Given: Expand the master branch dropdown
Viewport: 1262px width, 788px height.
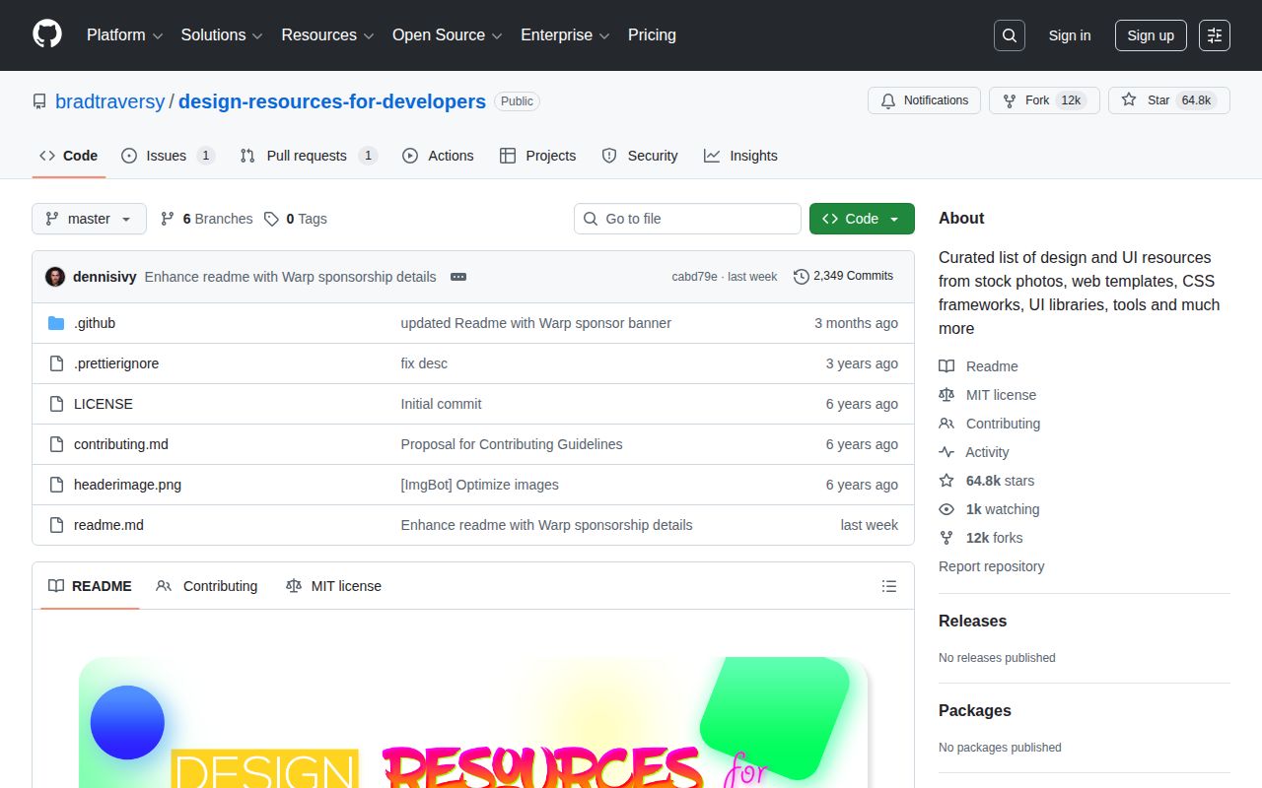Looking at the screenshot, I should (89, 219).
